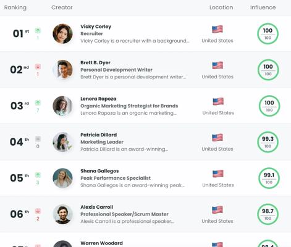Viewport: 291px width, 247px height.
Task: Sort by the Ranking column header
Action: coord(15,7)
